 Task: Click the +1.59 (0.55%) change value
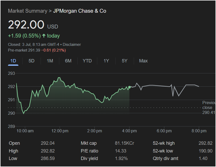[24, 36]
